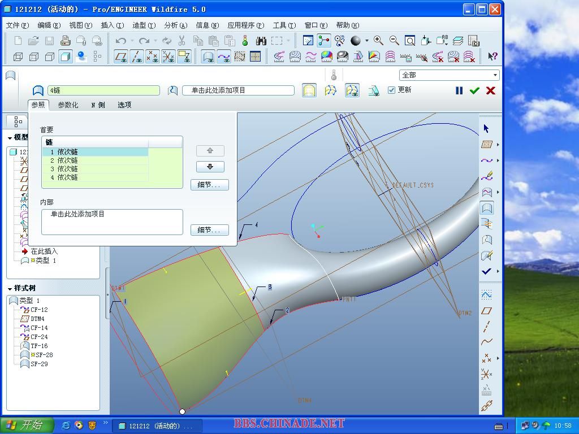Click the move-down arrow button

click(210, 167)
